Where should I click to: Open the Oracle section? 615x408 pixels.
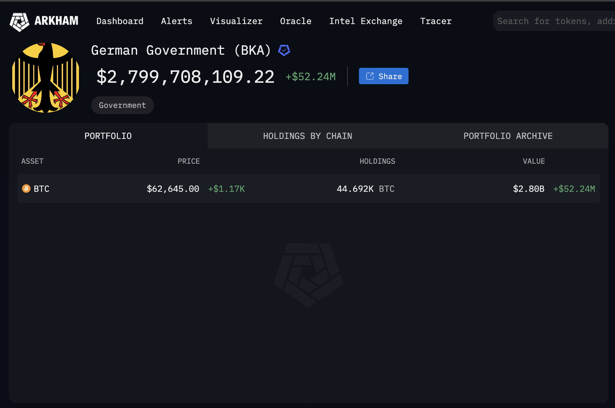[x=295, y=21]
